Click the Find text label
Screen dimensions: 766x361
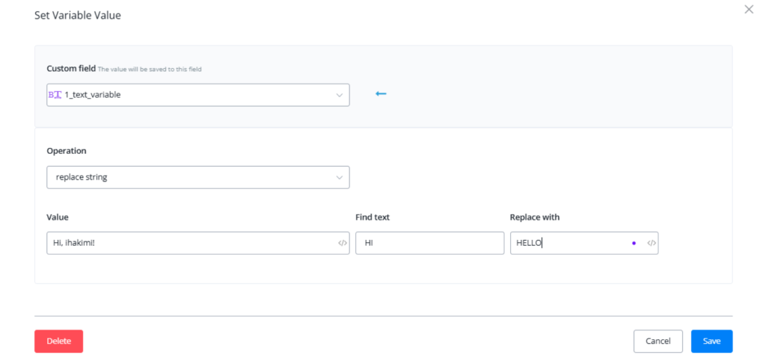click(373, 217)
